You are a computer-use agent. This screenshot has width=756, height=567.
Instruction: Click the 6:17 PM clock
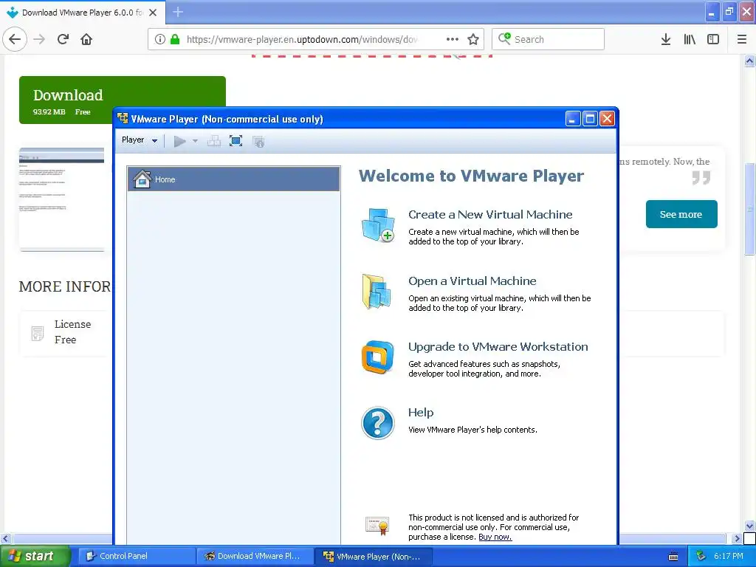(x=729, y=556)
